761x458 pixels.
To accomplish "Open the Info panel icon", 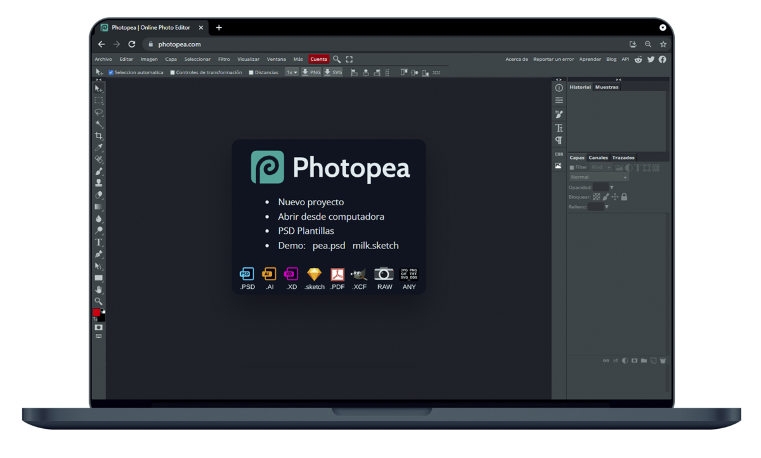I will tap(559, 88).
